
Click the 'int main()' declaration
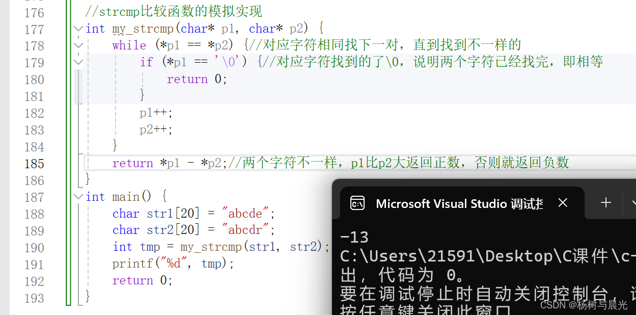[119, 197]
